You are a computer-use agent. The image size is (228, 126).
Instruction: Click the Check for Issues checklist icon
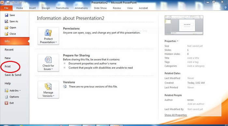point(48,60)
